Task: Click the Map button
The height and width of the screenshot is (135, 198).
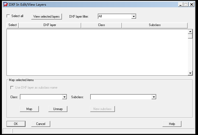Action: point(29,109)
